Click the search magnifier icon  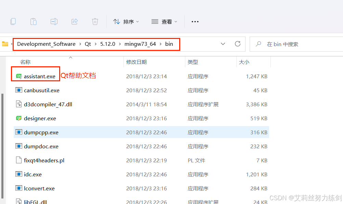tap(258, 44)
